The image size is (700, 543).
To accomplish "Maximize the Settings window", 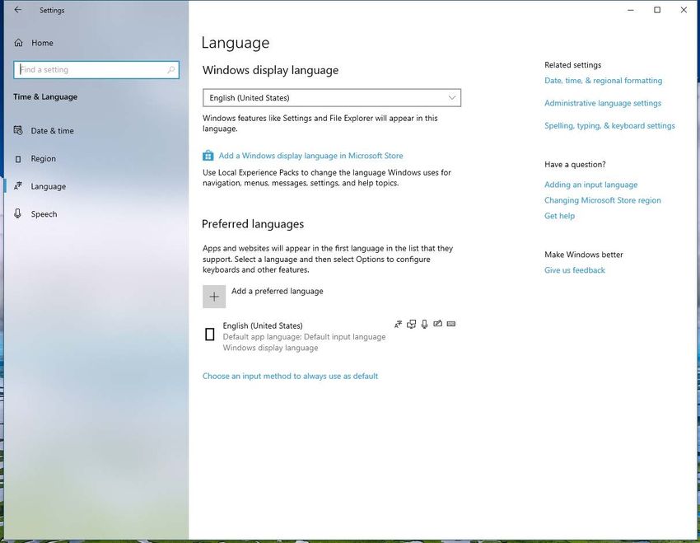I will click(657, 10).
